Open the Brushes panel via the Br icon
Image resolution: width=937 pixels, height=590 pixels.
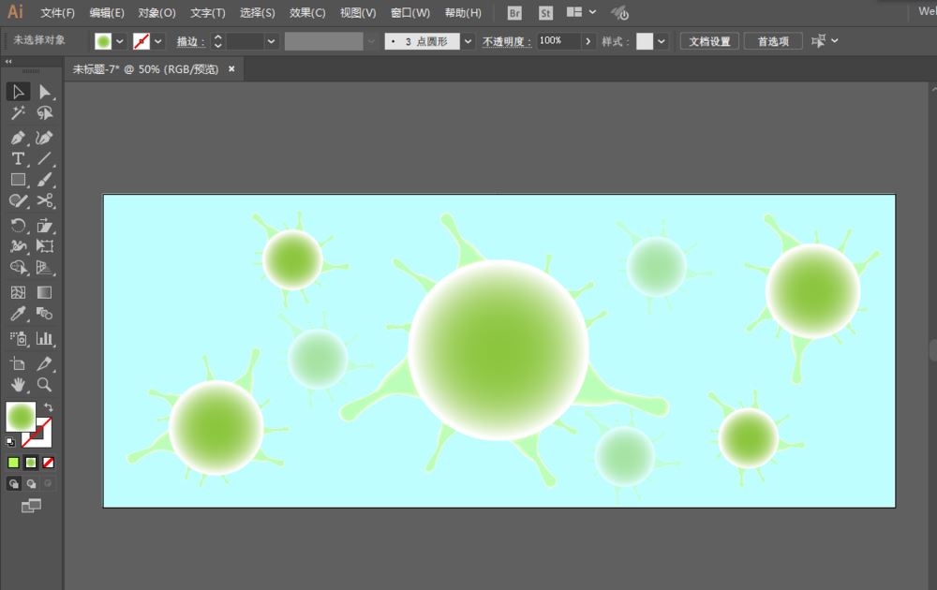[513, 12]
